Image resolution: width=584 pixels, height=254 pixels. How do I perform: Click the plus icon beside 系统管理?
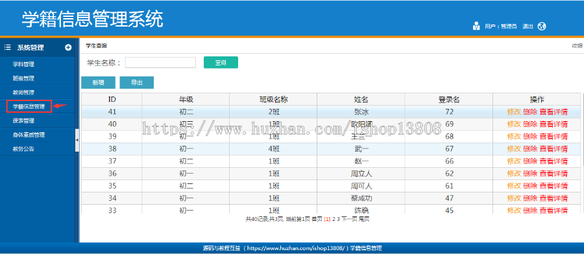pyautogui.click(x=68, y=47)
